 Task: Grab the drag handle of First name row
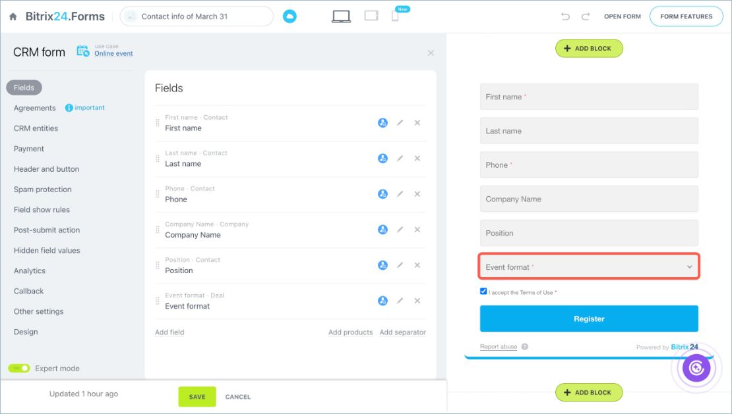158,123
